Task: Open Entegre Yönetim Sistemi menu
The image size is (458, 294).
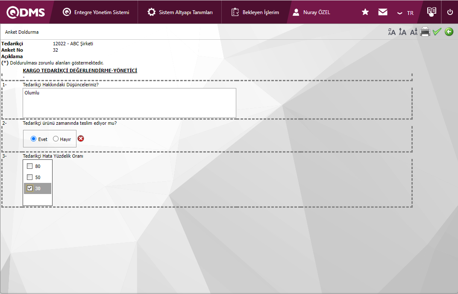Action: pos(96,12)
